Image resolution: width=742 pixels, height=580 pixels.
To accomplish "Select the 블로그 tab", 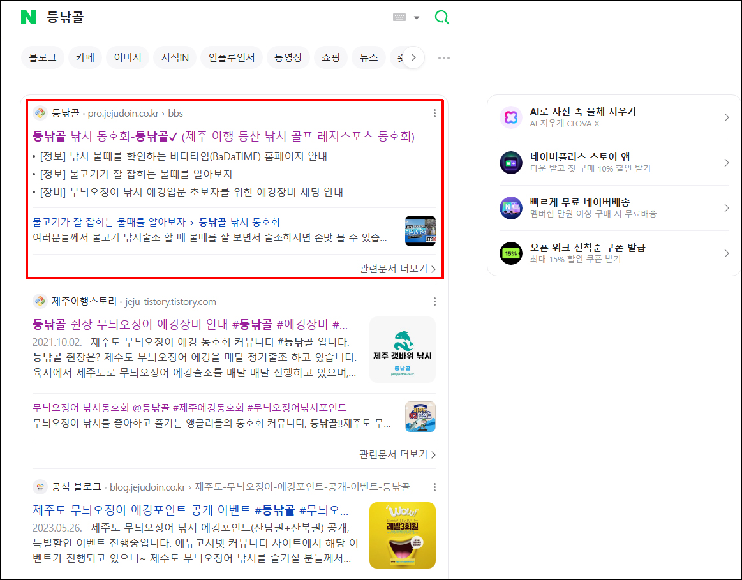I will tap(43, 57).
